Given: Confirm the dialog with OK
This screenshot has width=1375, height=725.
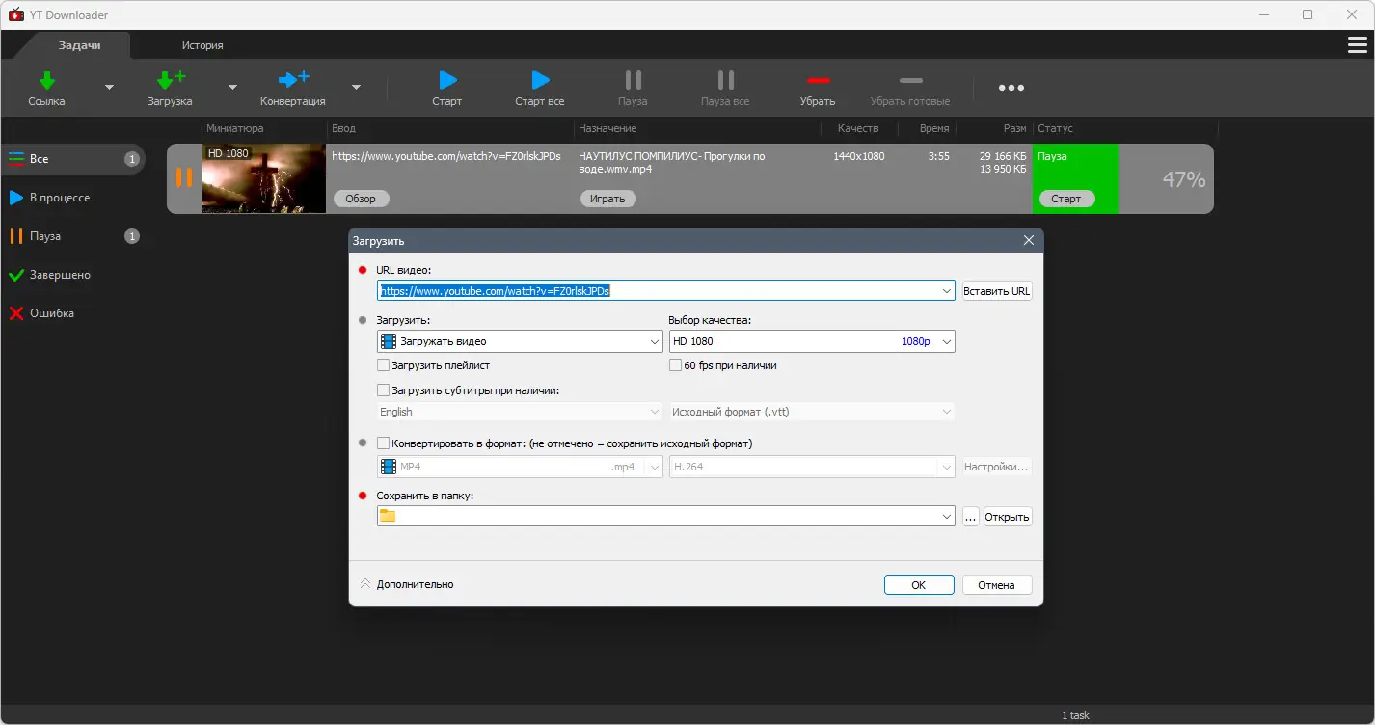Looking at the screenshot, I should coord(918,584).
